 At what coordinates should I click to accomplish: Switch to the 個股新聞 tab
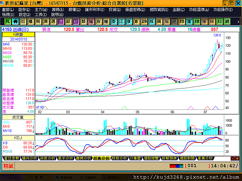coord(187,158)
